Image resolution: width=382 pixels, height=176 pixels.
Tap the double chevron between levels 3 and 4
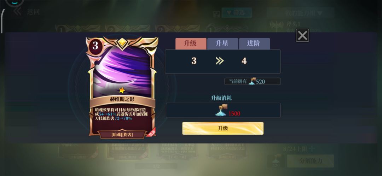[220, 61]
